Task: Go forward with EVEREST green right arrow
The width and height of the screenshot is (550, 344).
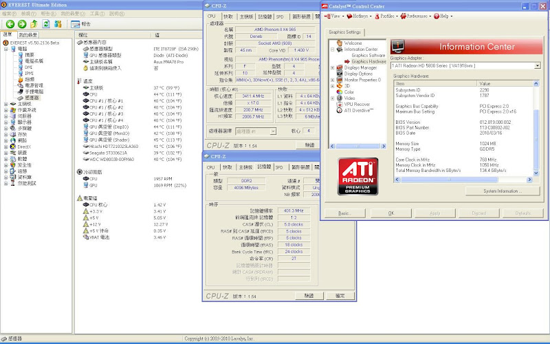Action: [x=22, y=24]
